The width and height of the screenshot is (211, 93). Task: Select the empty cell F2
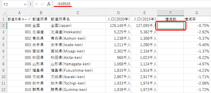[171, 26]
